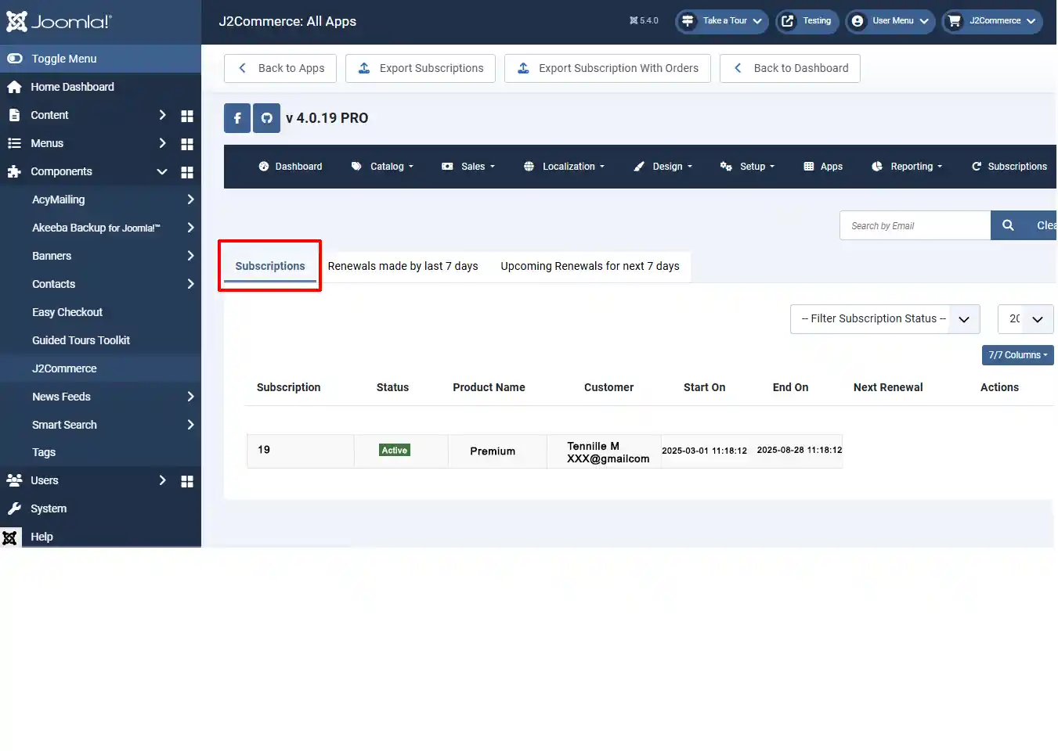The height and width of the screenshot is (751, 1058).
Task: Open the Facebook icon button
Action: 237,118
